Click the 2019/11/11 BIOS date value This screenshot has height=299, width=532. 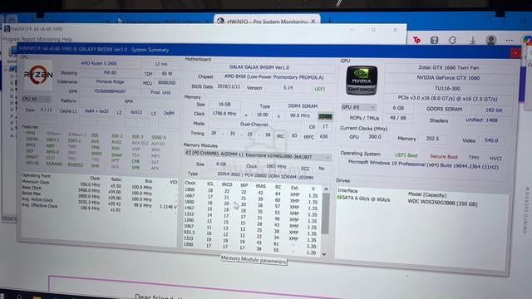(229, 86)
